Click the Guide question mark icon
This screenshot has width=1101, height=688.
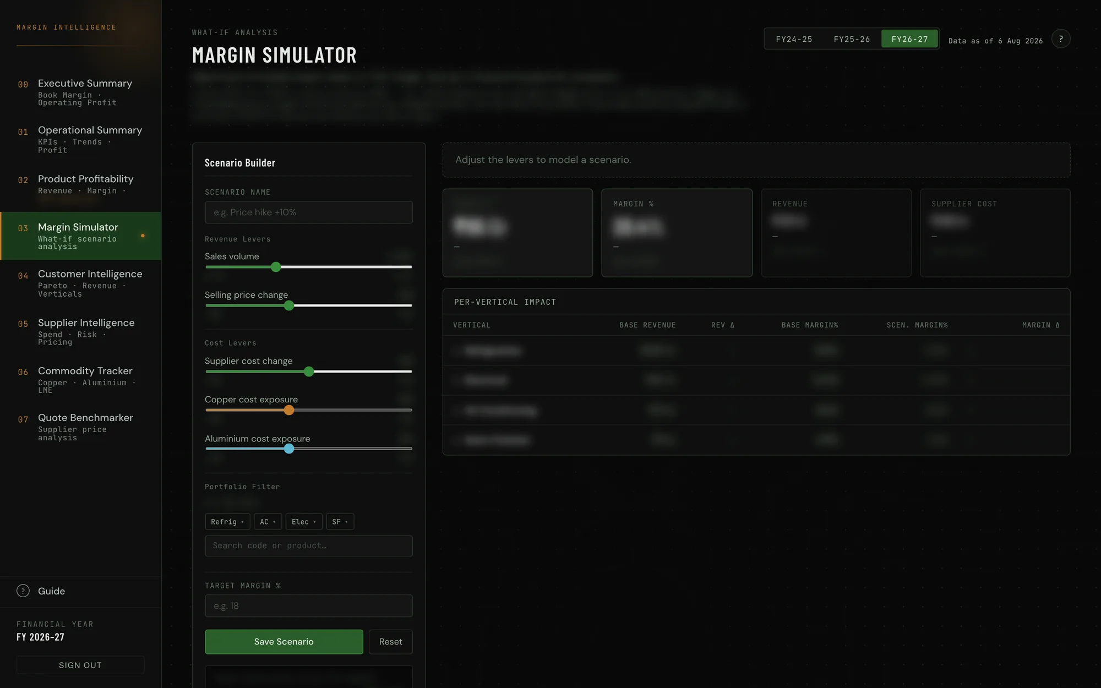(23, 591)
